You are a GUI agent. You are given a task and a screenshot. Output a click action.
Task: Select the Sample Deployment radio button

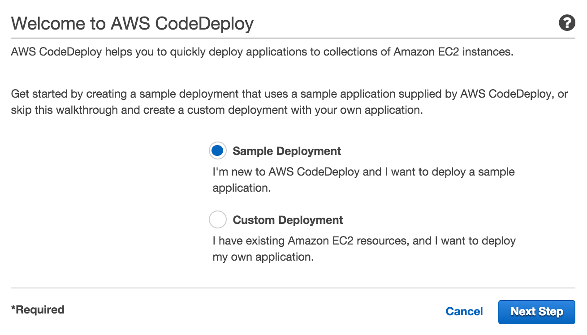tap(217, 151)
